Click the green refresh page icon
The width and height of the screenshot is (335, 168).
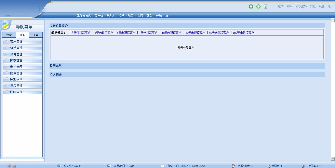coord(265,7)
